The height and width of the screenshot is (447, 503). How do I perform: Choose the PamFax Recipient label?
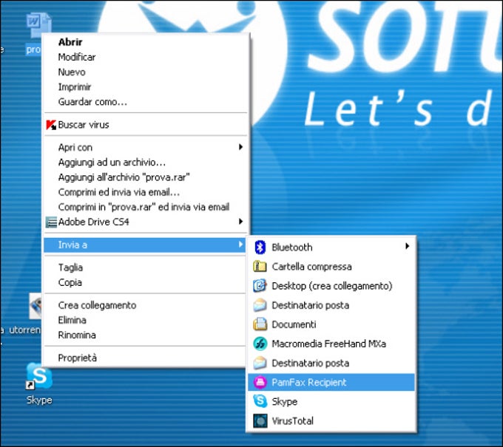point(309,382)
